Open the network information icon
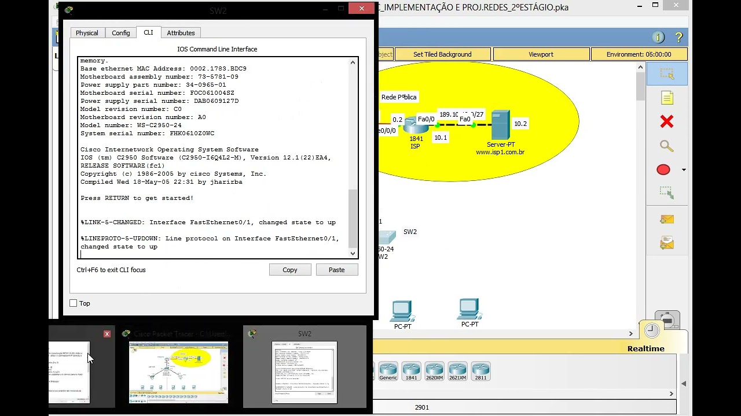The width and height of the screenshot is (741, 416). [658, 38]
